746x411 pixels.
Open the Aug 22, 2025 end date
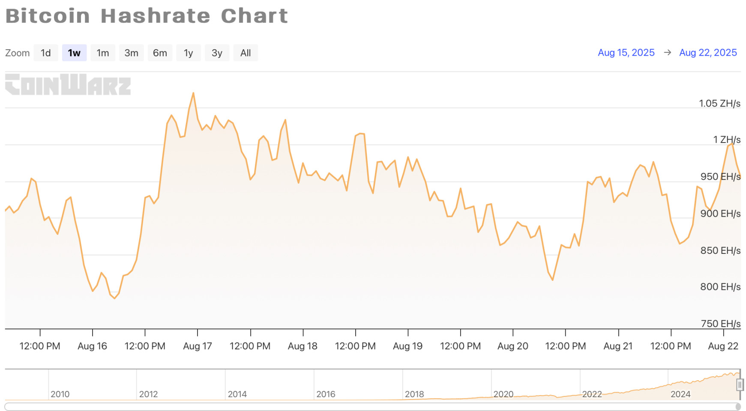click(708, 52)
